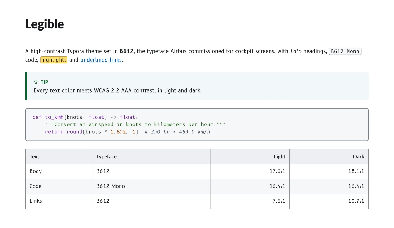The height and width of the screenshot is (228, 394).
Task: Click the 'B612 Mono' typeface table cell
Action: [x=151, y=186]
